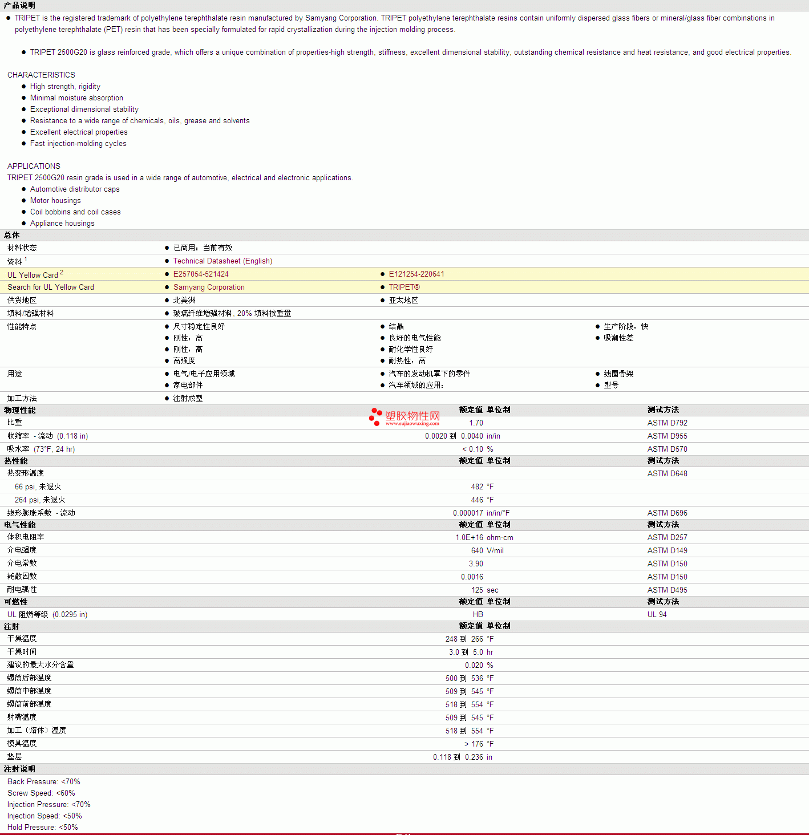The height and width of the screenshot is (835, 809).
Task: Click the '物理性能' section header
Action: (x=19, y=410)
